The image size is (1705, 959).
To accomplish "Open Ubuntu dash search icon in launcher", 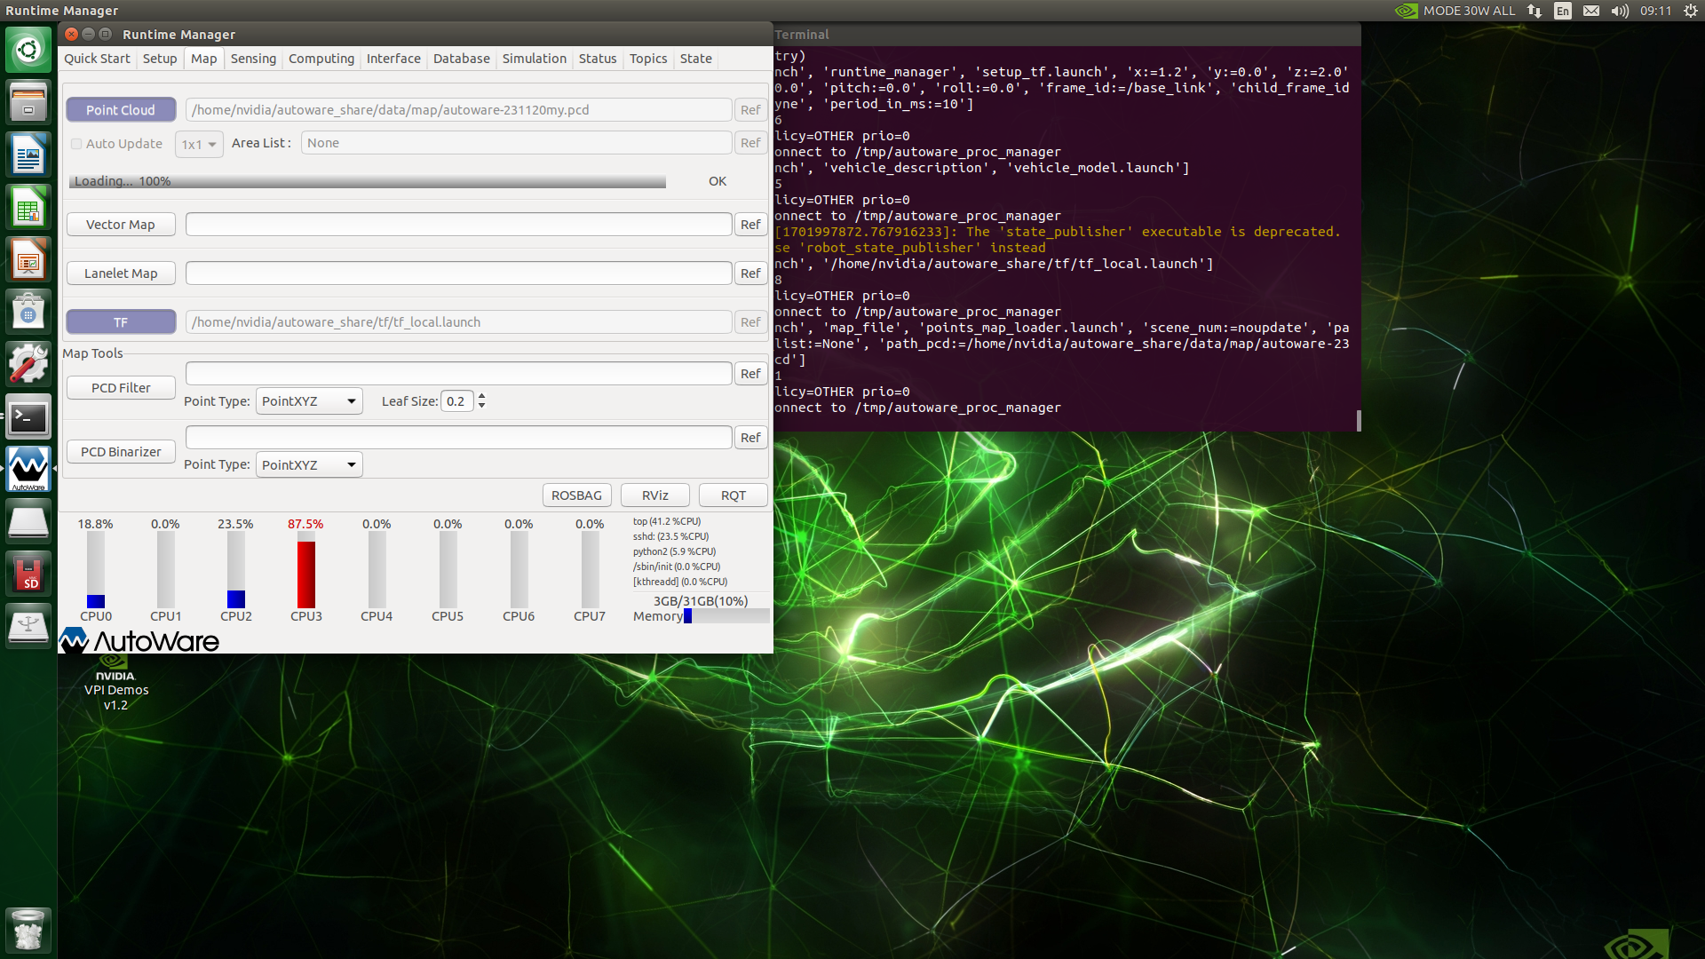I will coord(28,49).
